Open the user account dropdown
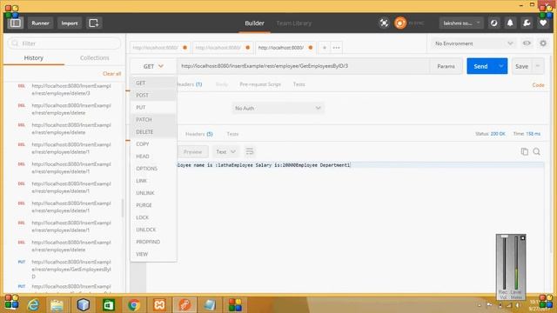This screenshot has width=557, height=313. [x=461, y=23]
